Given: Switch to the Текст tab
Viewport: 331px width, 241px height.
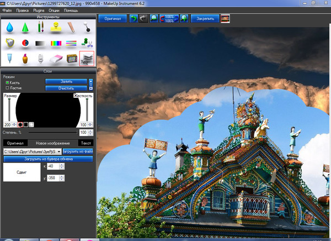Looking at the screenshot, I should [86, 143].
